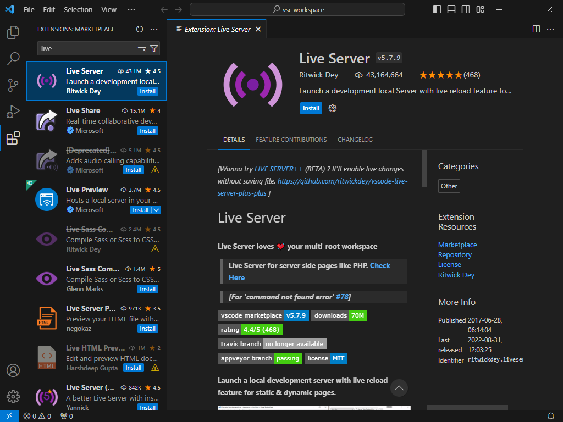Open the File menu

(x=29, y=10)
